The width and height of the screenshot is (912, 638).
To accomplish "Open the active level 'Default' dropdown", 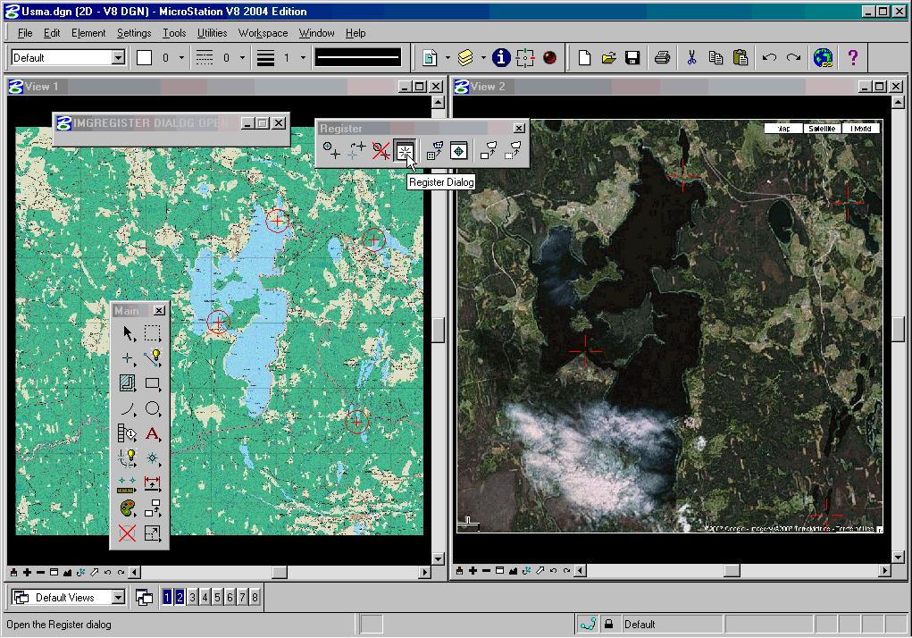I will [118, 57].
